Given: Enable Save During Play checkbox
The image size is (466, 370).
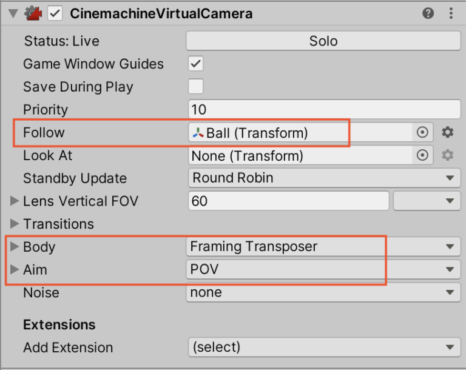Looking at the screenshot, I should pyautogui.click(x=196, y=86).
